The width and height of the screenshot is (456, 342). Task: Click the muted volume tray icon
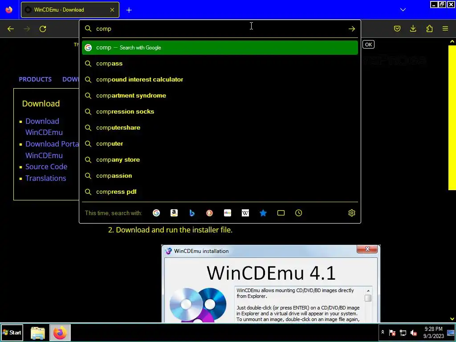pyautogui.click(x=413, y=333)
